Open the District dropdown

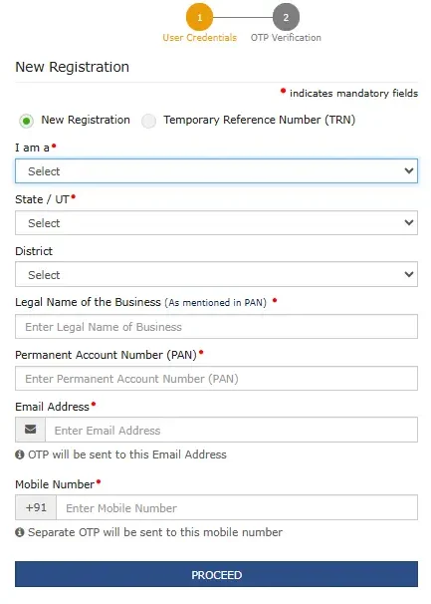click(x=216, y=274)
